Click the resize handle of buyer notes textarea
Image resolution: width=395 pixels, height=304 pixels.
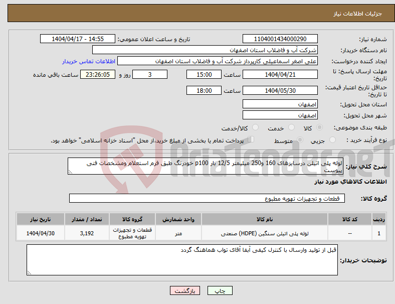29,273
